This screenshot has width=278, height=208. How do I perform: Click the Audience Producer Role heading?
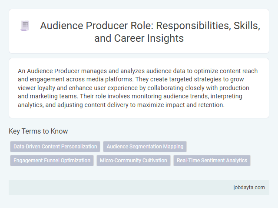coord(150,32)
